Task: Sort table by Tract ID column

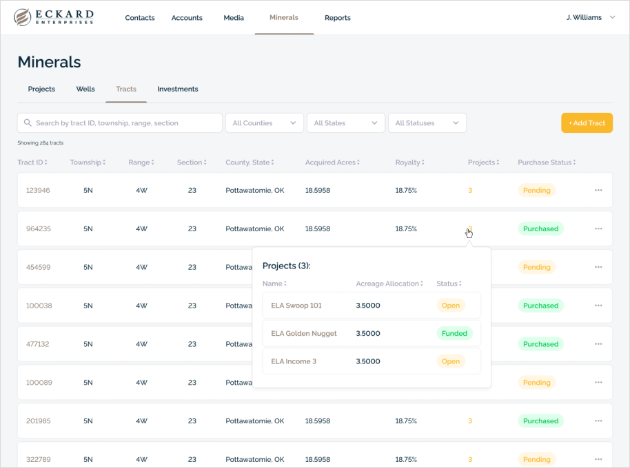Action: 32,162
